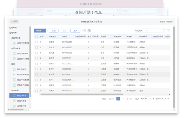Check the checkbox for row 7
Screen dimensions: 187x118
[x=37, y=75]
